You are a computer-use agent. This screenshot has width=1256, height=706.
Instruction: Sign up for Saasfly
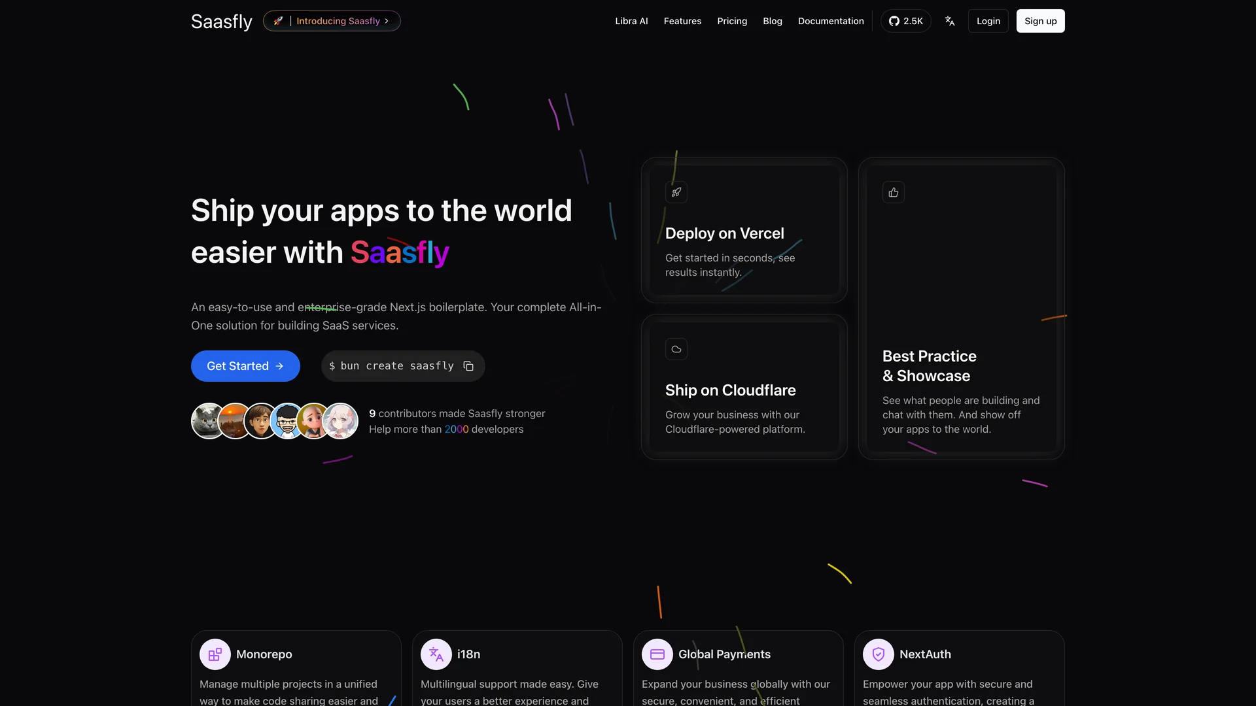pyautogui.click(x=1040, y=20)
